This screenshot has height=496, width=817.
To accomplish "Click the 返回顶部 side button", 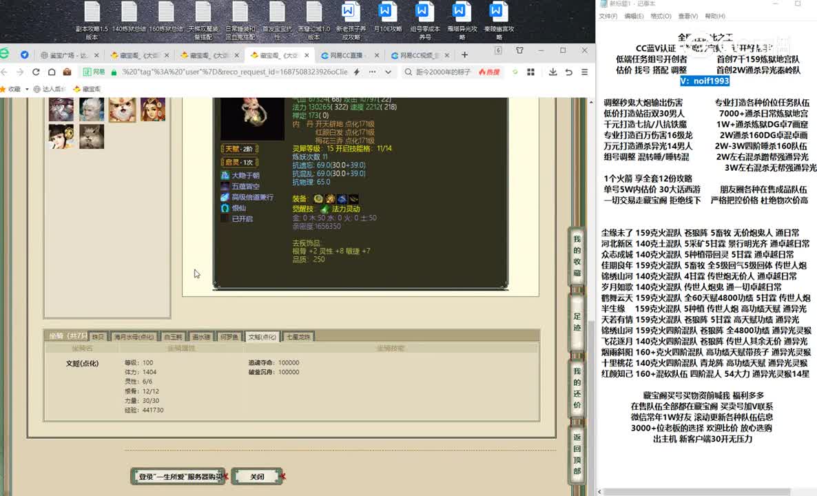I will 577,454.
